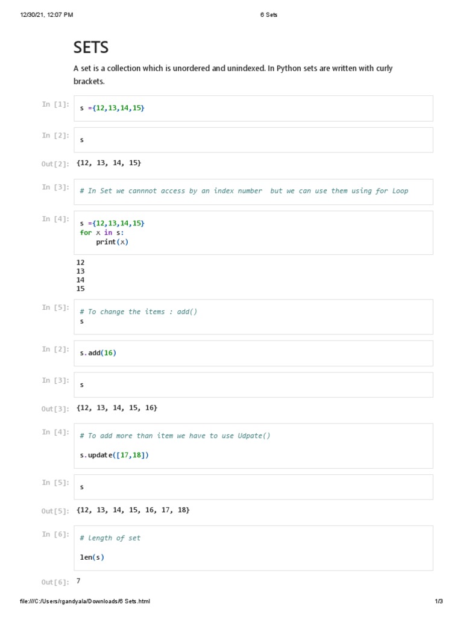Select the first code cell next to In [1]
The width and height of the screenshot is (463, 617).
click(253, 108)
